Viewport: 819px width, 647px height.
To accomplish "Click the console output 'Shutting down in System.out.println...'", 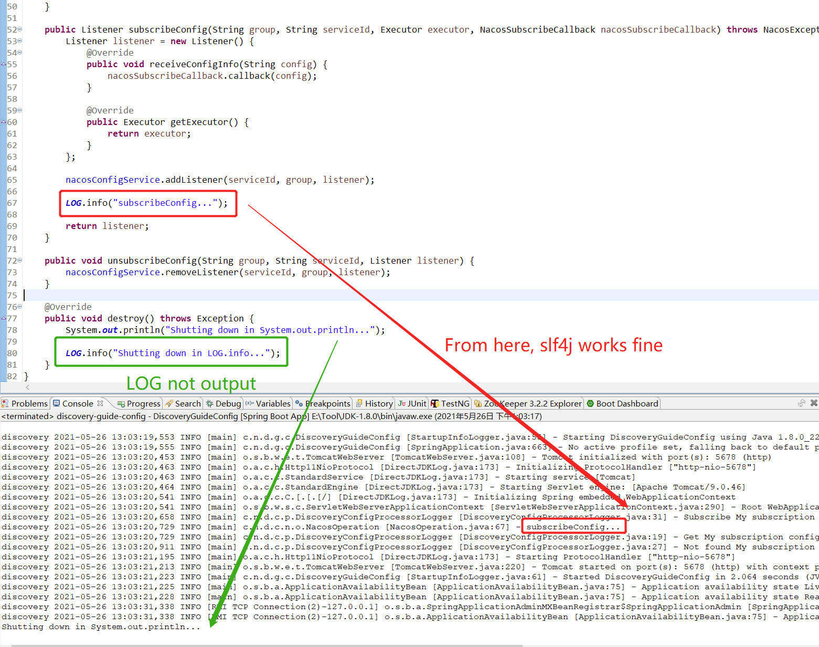I will pos(101,627).
